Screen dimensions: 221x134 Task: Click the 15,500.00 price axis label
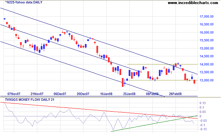pyautogui.click(x=207, y=40)
